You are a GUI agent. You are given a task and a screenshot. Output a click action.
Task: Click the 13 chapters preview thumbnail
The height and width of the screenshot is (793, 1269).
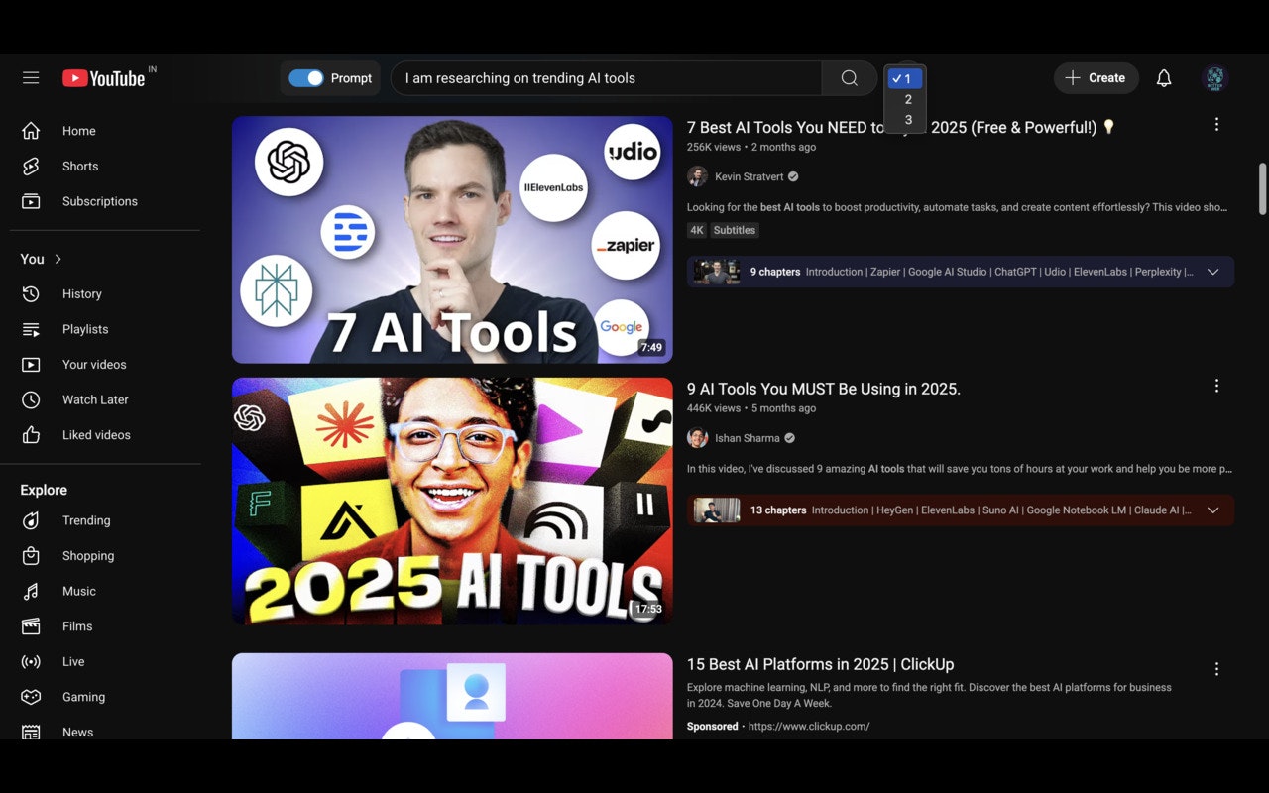717,510
